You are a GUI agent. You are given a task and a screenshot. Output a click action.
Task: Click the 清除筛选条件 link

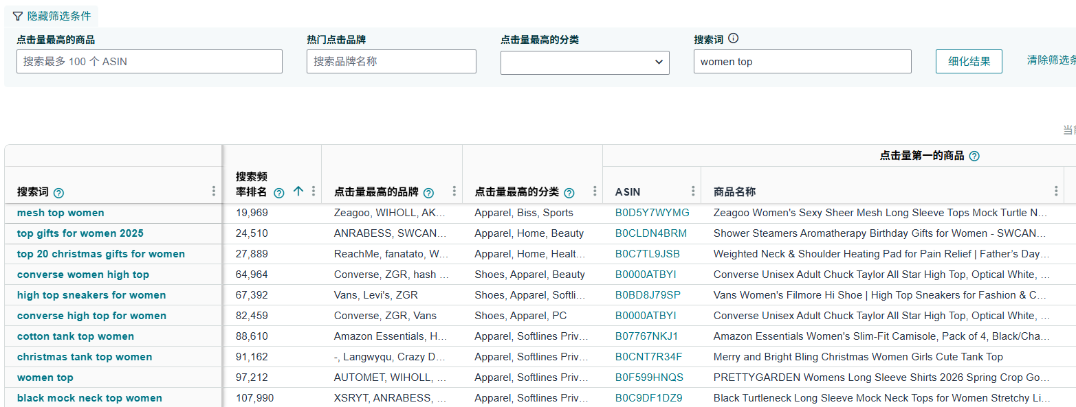(1051, 60)
